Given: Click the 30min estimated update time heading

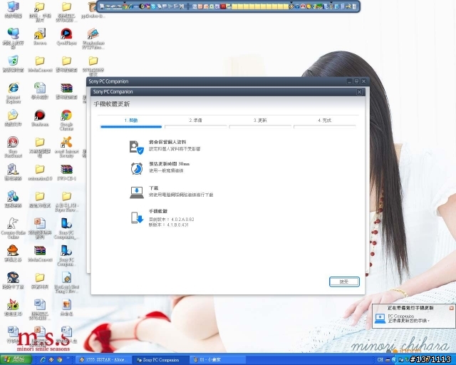Looking at the screenshot, I should point(170,164).
